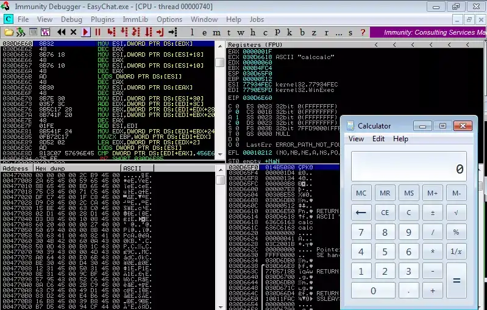The height and width of the screenshot is (310, 487).
Task: Click Execute till return icon
Action: tap(160, 32)
